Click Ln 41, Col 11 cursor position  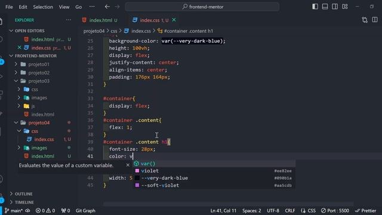point(223,211)
